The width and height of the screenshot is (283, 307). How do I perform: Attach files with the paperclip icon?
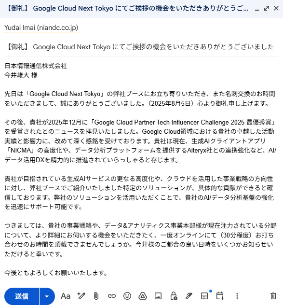[x=96, y=296]
